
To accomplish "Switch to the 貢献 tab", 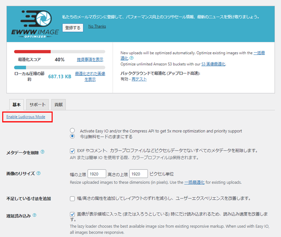I will click(58, 104).
